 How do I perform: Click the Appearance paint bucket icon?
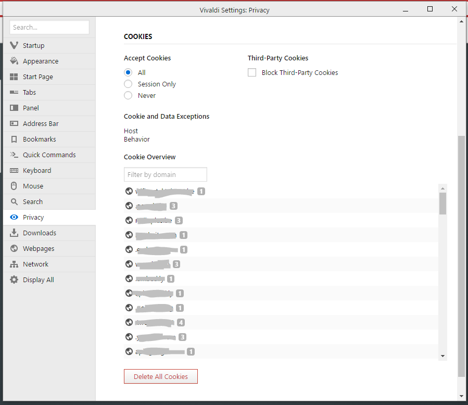[14, 61]
